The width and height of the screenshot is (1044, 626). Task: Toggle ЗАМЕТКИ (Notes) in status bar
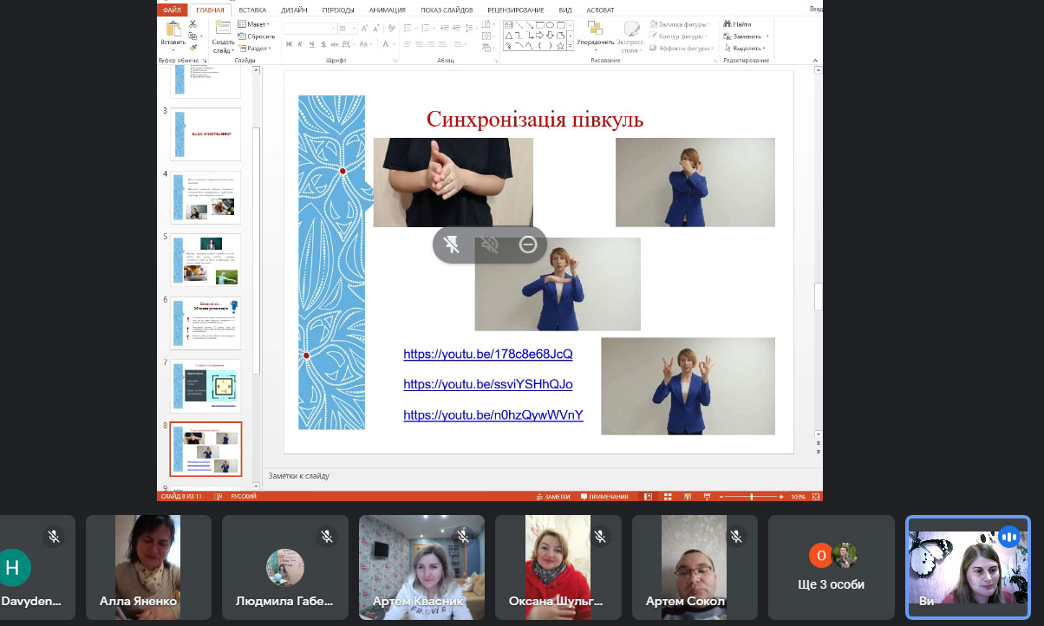coord(554,497)
